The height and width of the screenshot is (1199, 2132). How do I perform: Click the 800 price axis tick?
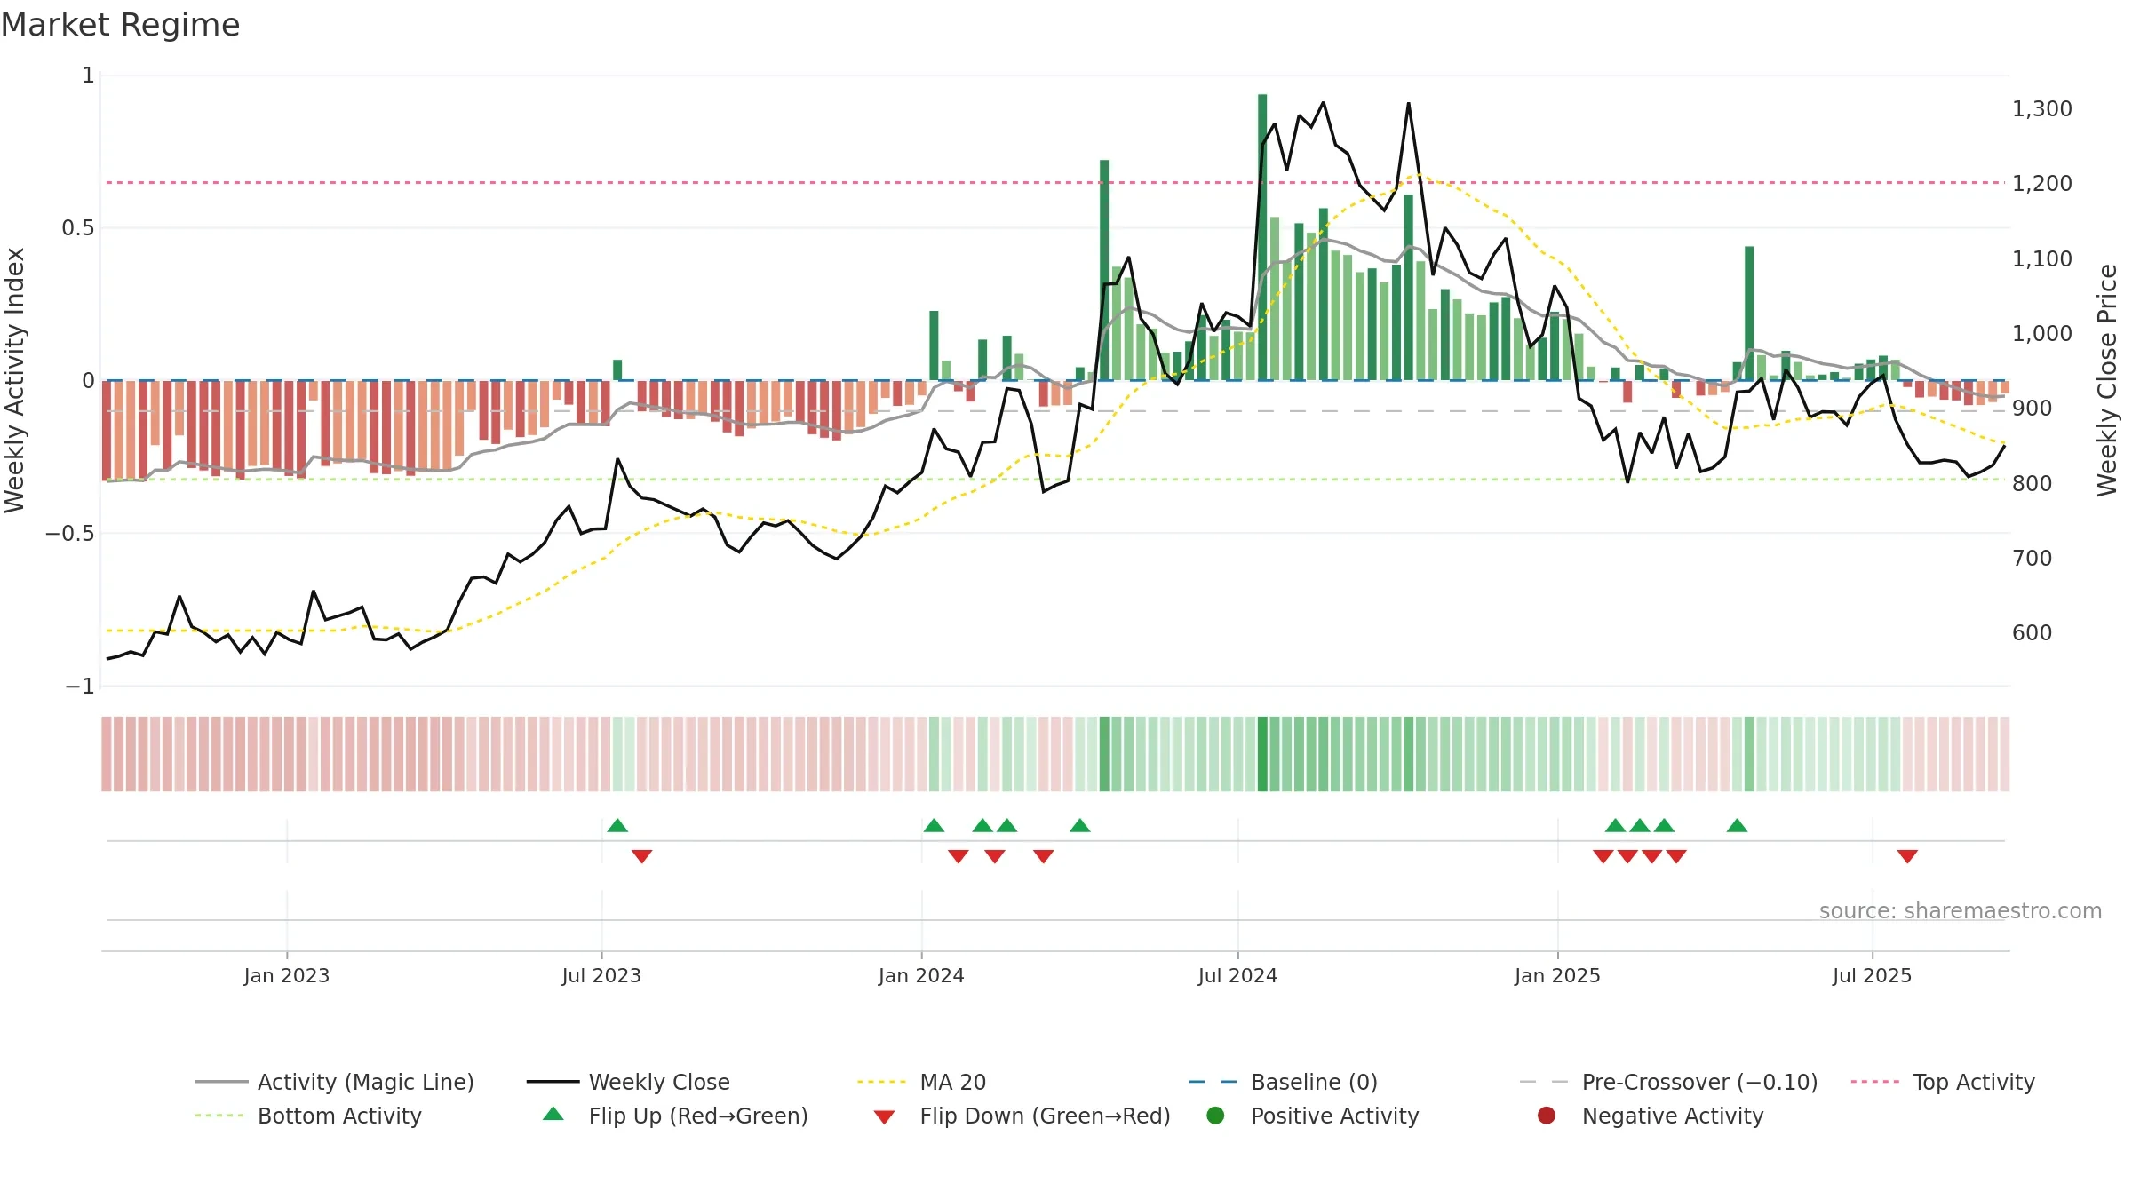point(2033,484)
